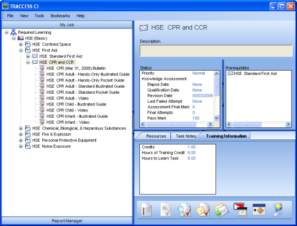Click the task icon beside the HSE CPR and CCR title

click(144, 28)
